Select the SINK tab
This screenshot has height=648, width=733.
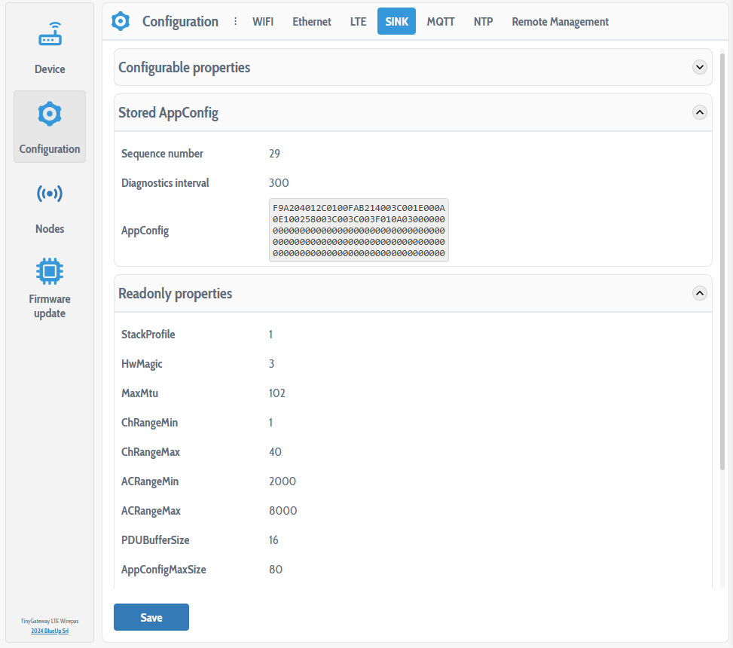396,22
